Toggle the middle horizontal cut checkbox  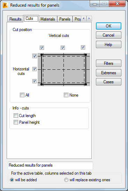pyautogui.click(x=35, y=69)
